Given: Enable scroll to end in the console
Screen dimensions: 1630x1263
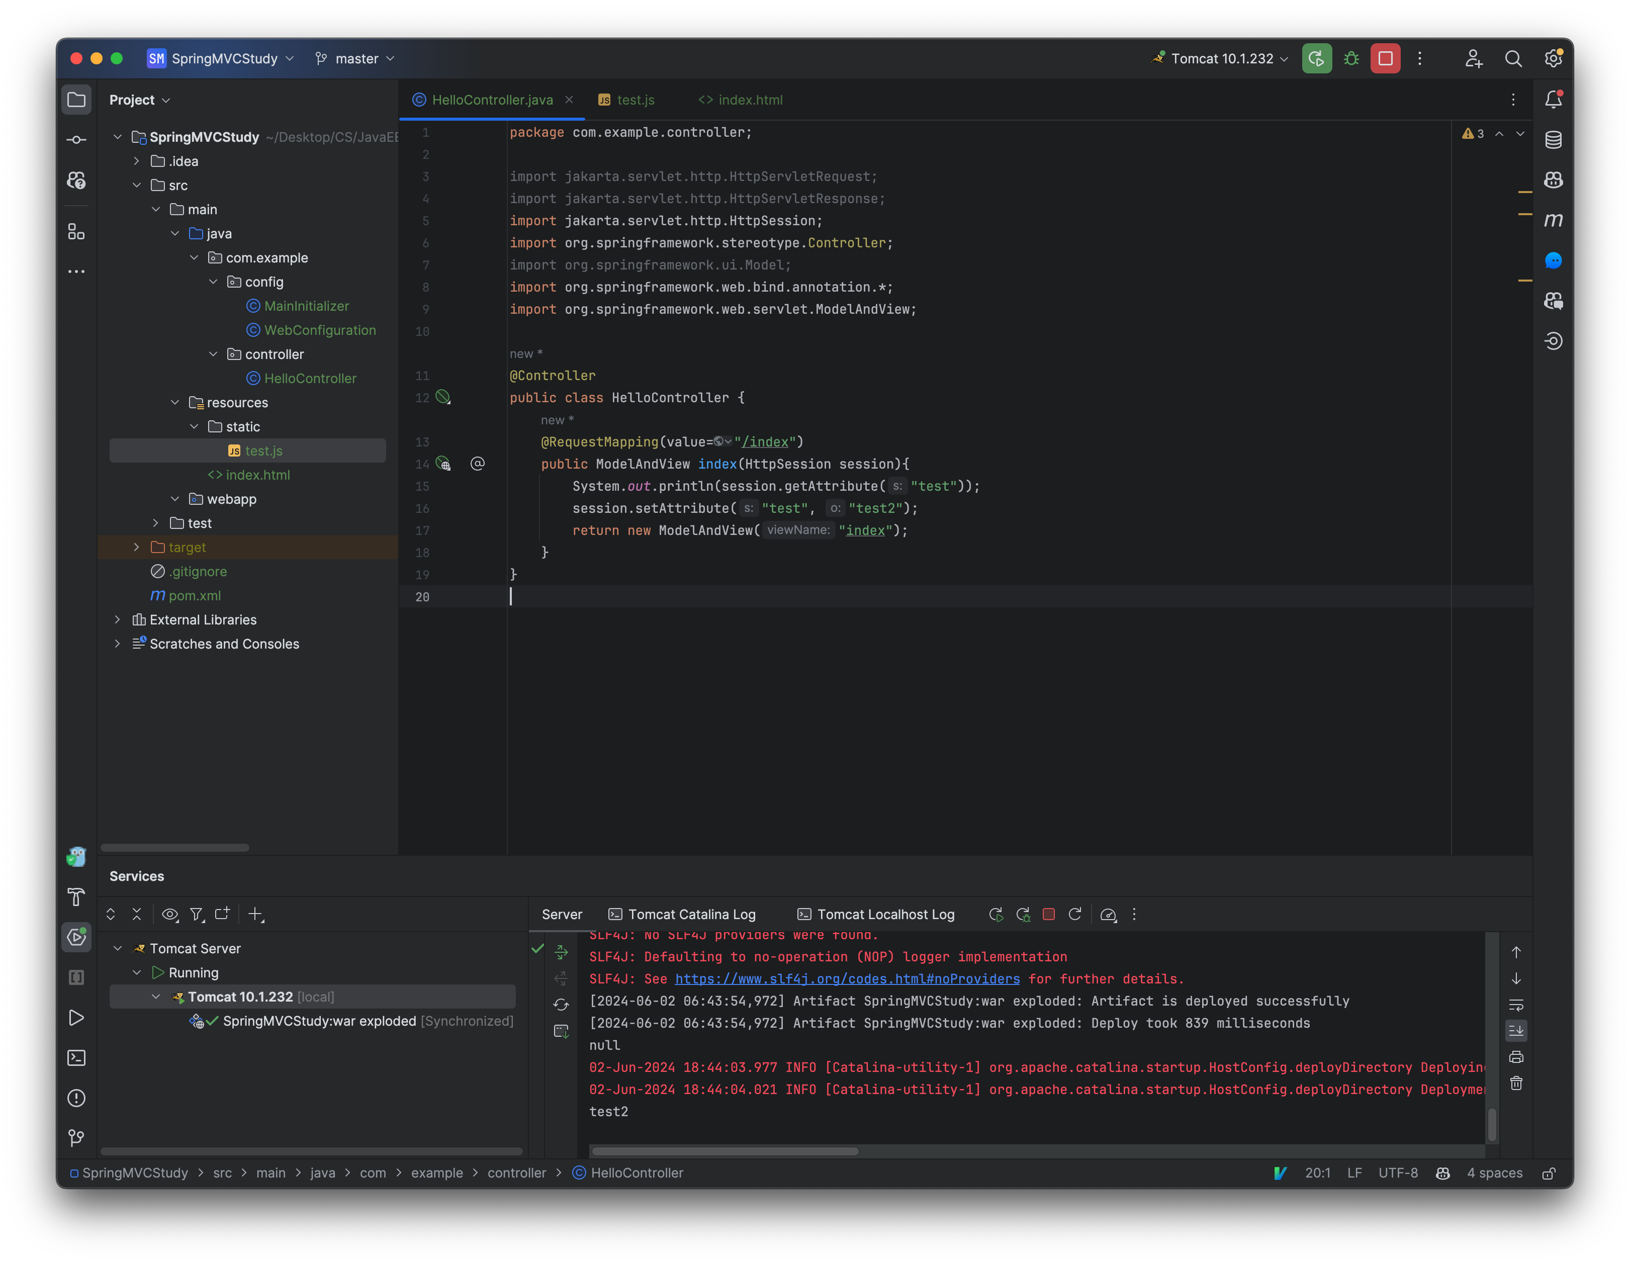Looking at the screenshot, I should coord(1516,1031).
